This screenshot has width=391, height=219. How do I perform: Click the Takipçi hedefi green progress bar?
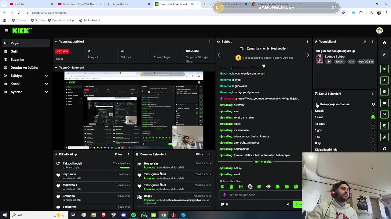125,168
